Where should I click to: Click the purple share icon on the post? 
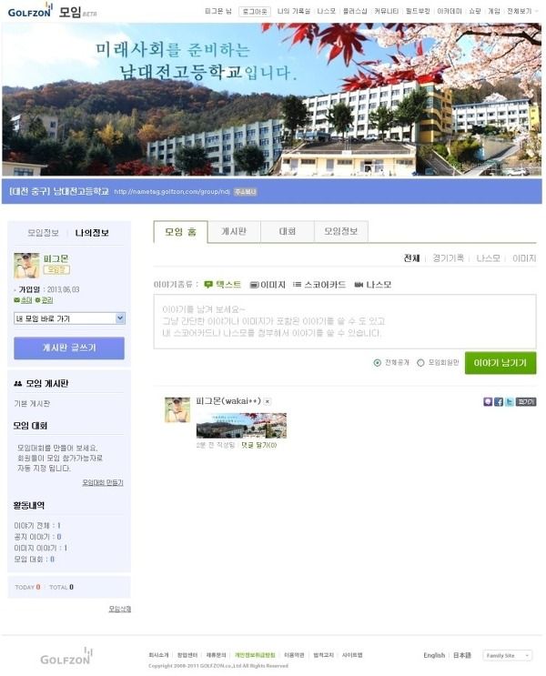pos(488,402)
